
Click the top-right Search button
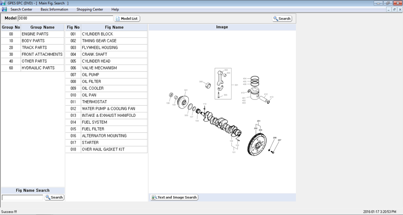point(282,19)
